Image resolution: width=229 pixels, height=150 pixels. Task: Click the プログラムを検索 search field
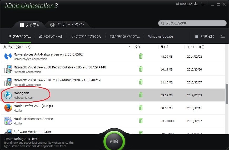[192, 23]
